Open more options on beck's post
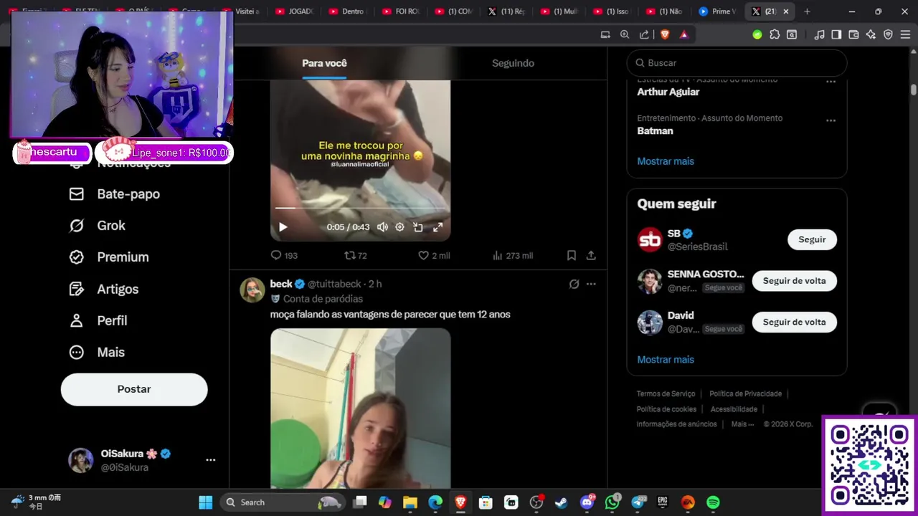The image size is (918, 516). pyautogui.click(x=591, y=284)
